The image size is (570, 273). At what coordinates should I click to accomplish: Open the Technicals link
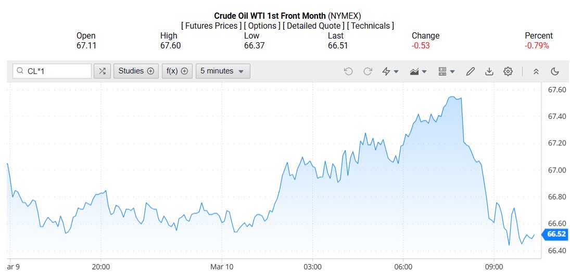[370, 26]
